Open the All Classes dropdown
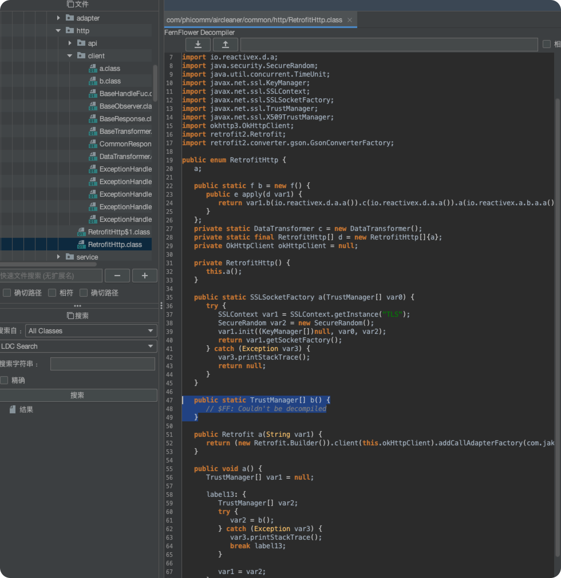 click(x=91, y=331)
